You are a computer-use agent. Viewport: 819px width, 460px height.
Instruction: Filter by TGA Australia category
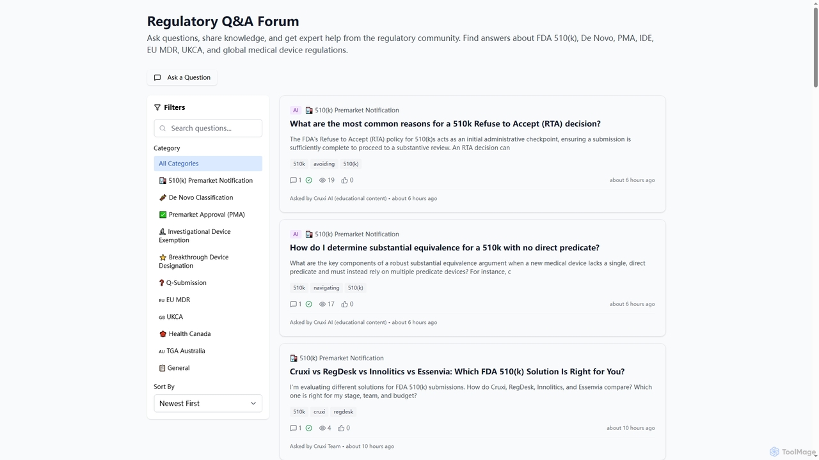click(208, 351)
